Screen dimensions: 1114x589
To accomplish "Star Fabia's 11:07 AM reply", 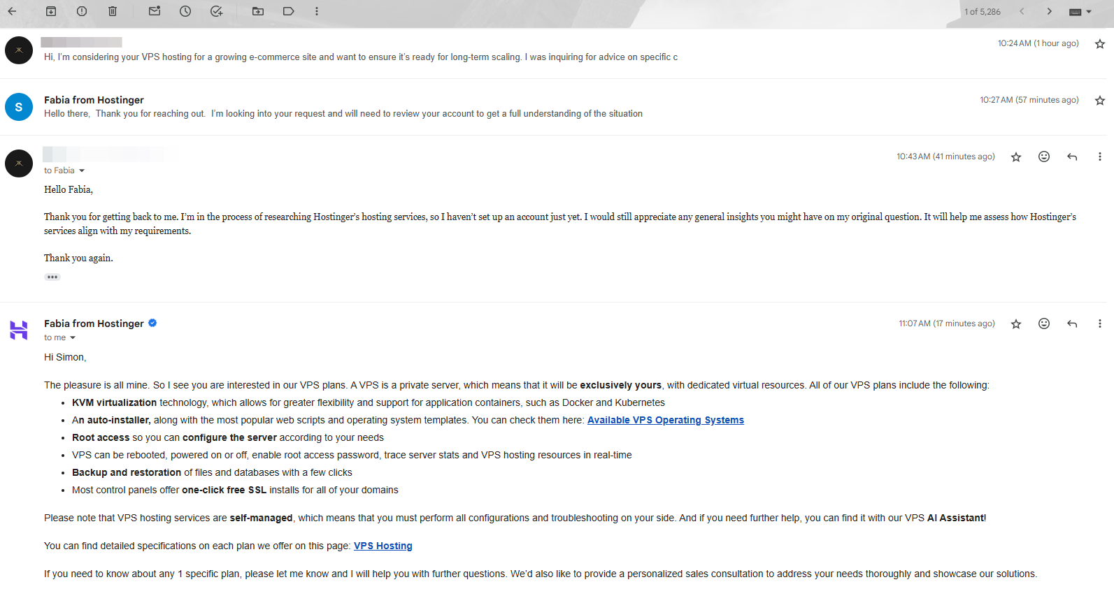I will (1015, 323).
